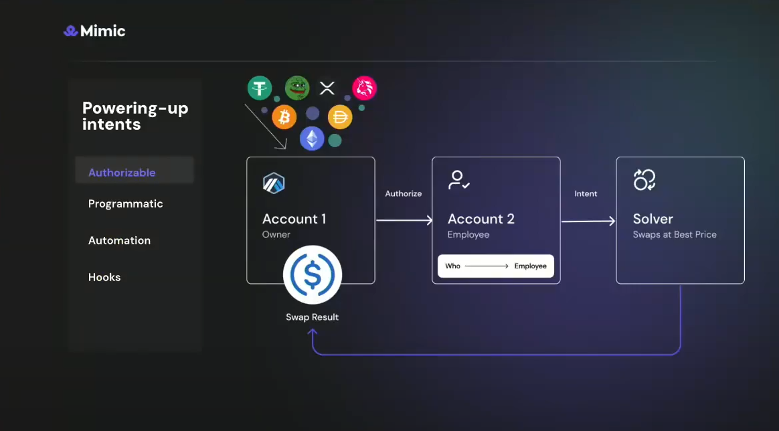The height and width of the screenshot is (431, 779).
Task: Click the Pepe frog token icon
Action: 296,88
